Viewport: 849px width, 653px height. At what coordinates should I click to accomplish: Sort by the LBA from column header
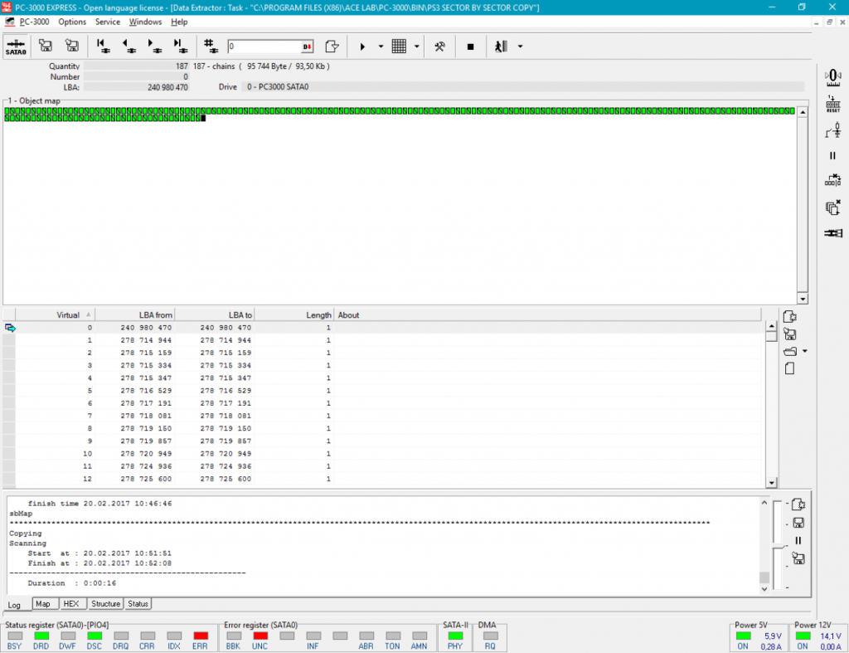point(134,315)
